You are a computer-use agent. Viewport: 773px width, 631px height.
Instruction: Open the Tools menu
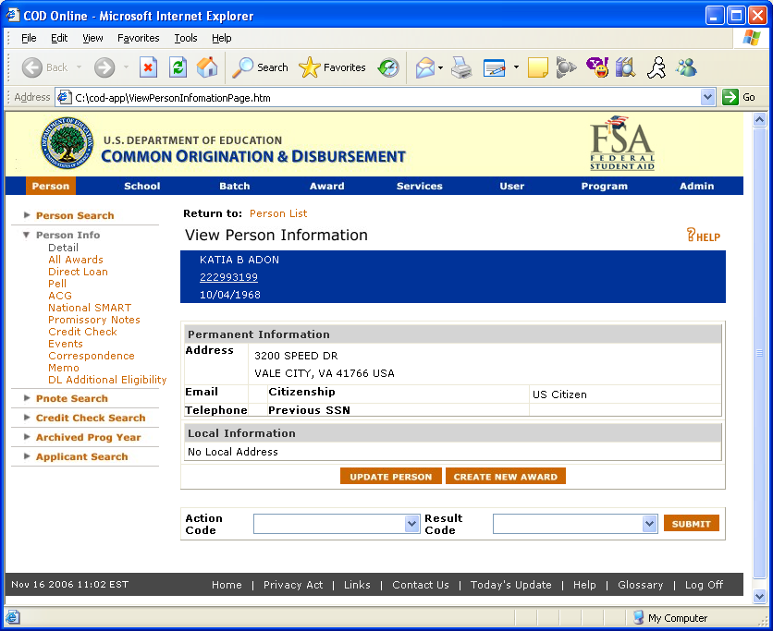[x=186, y=38]
